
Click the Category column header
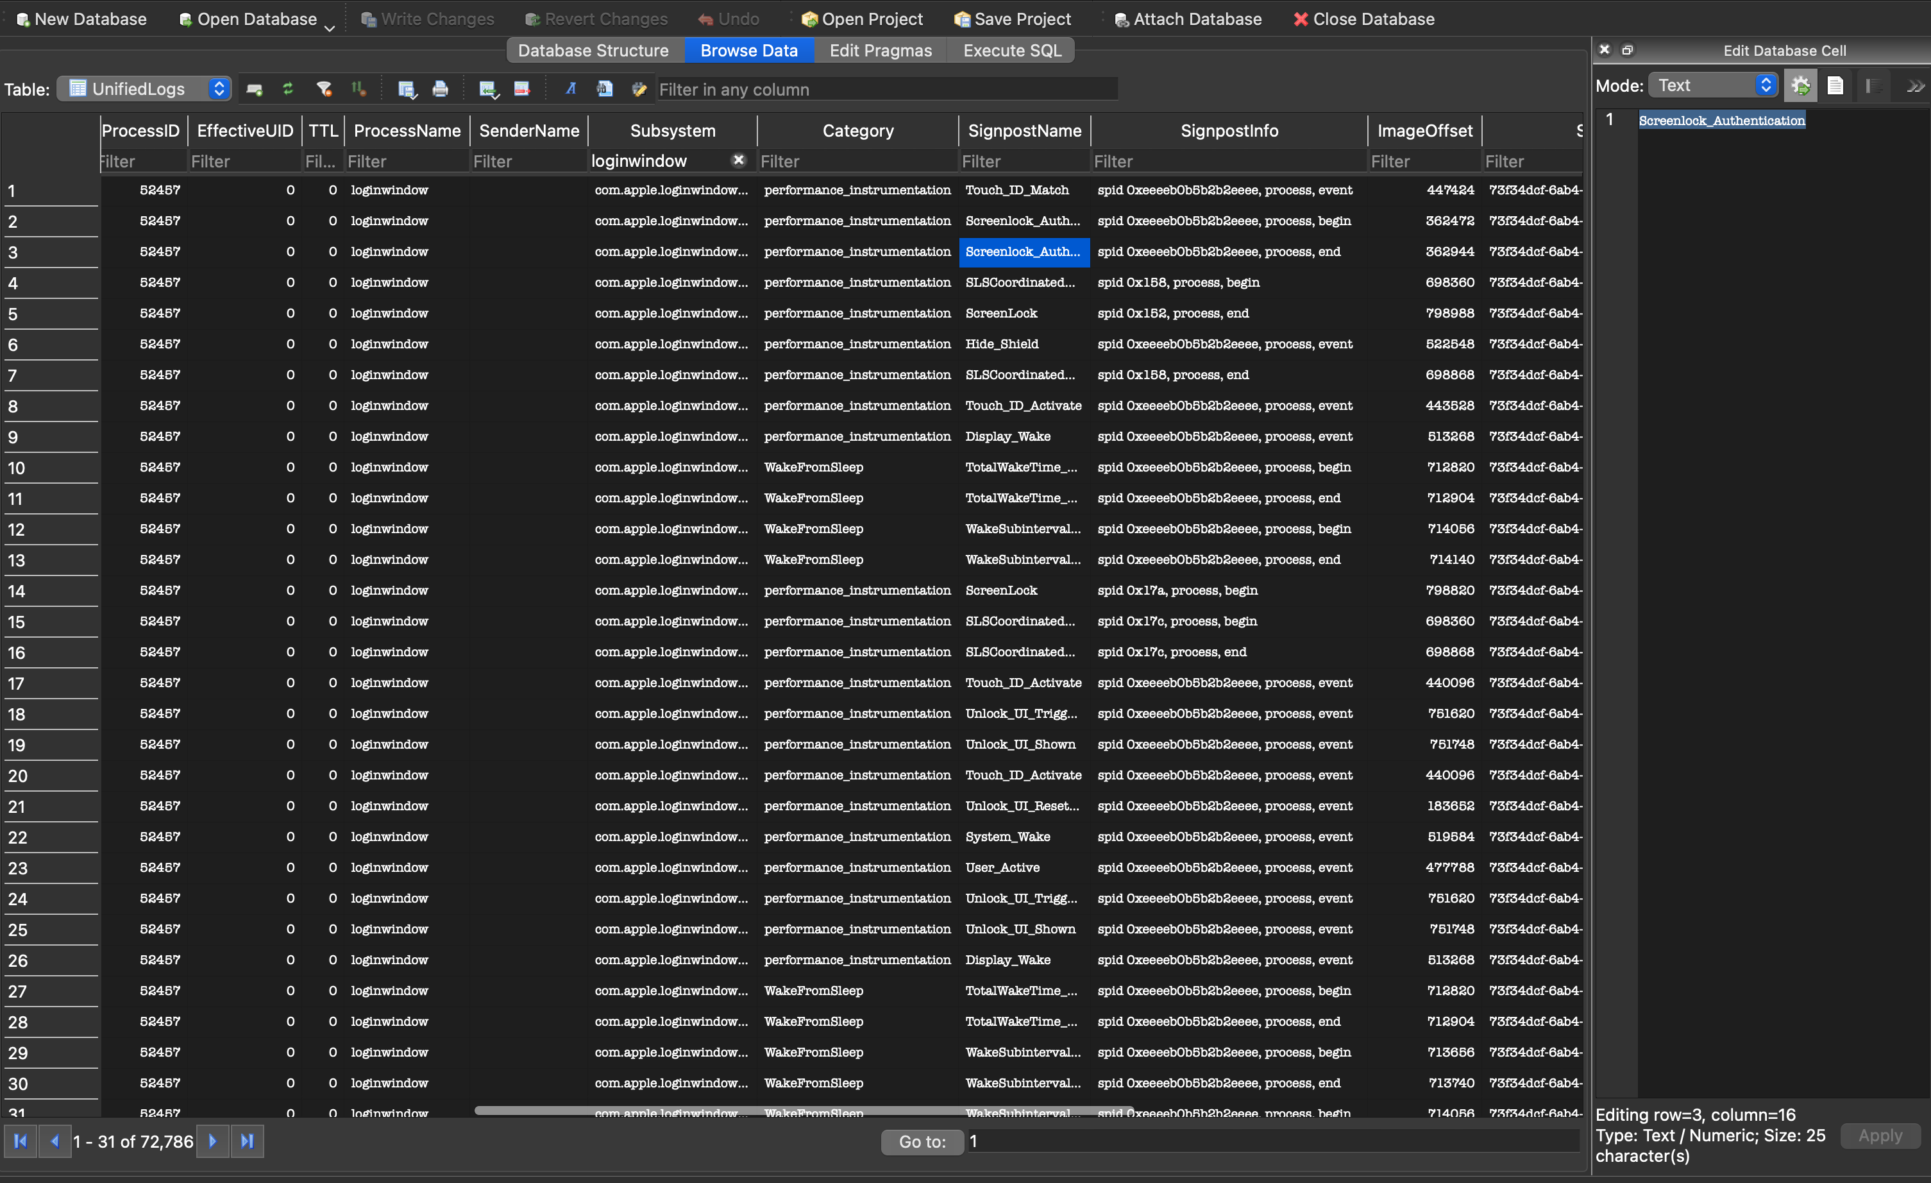pyautogui.click(x=857, y=131)
